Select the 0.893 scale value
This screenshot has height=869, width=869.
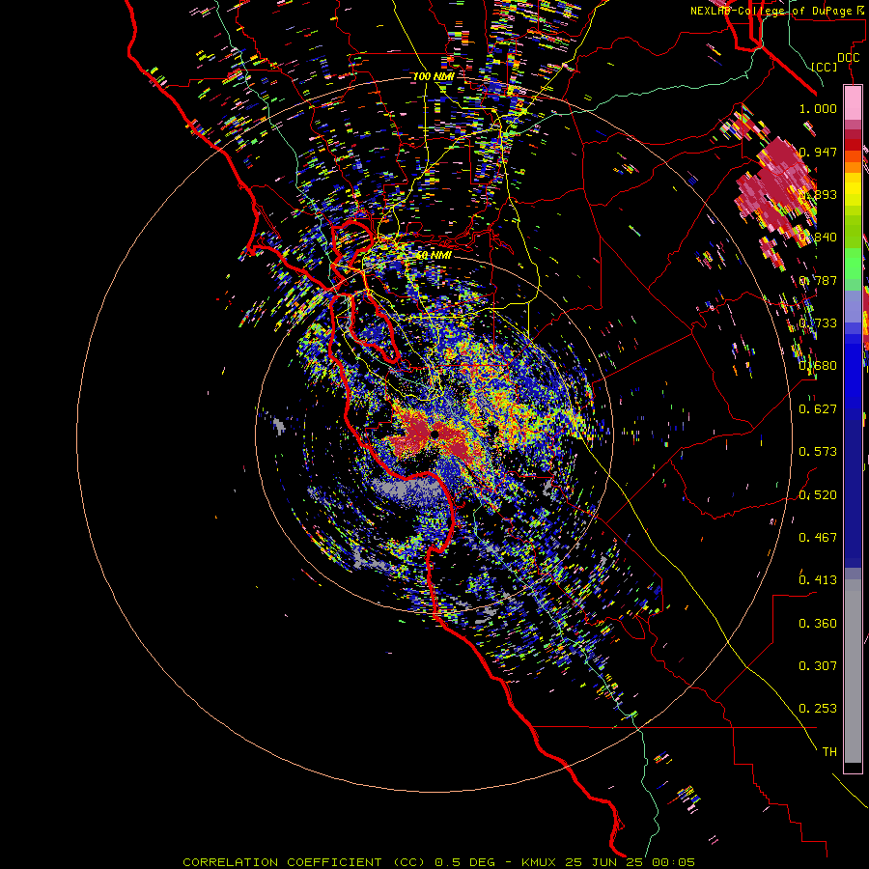(818, 194)
